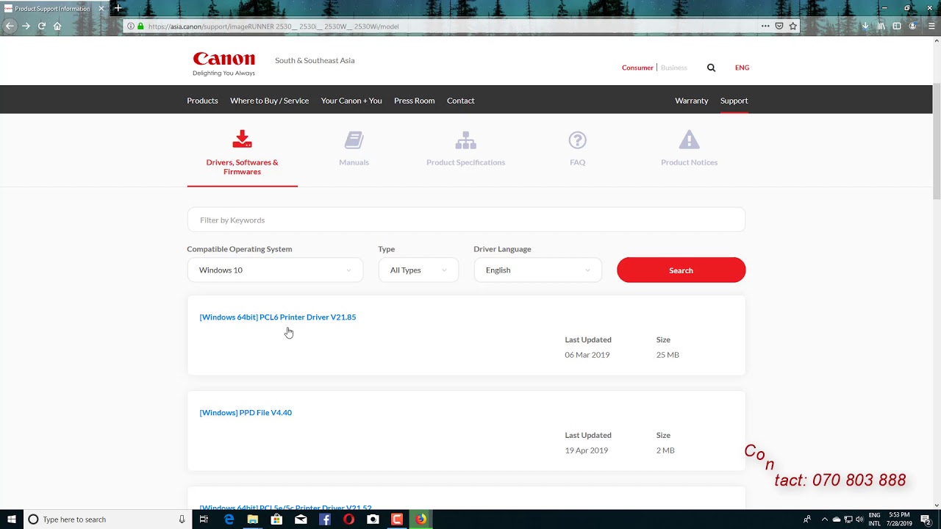
Task: Open Mail app from taskbar
Action: click(x=301, y=519)
